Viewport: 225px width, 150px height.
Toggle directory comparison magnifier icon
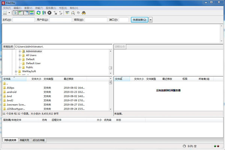[73, 13]
